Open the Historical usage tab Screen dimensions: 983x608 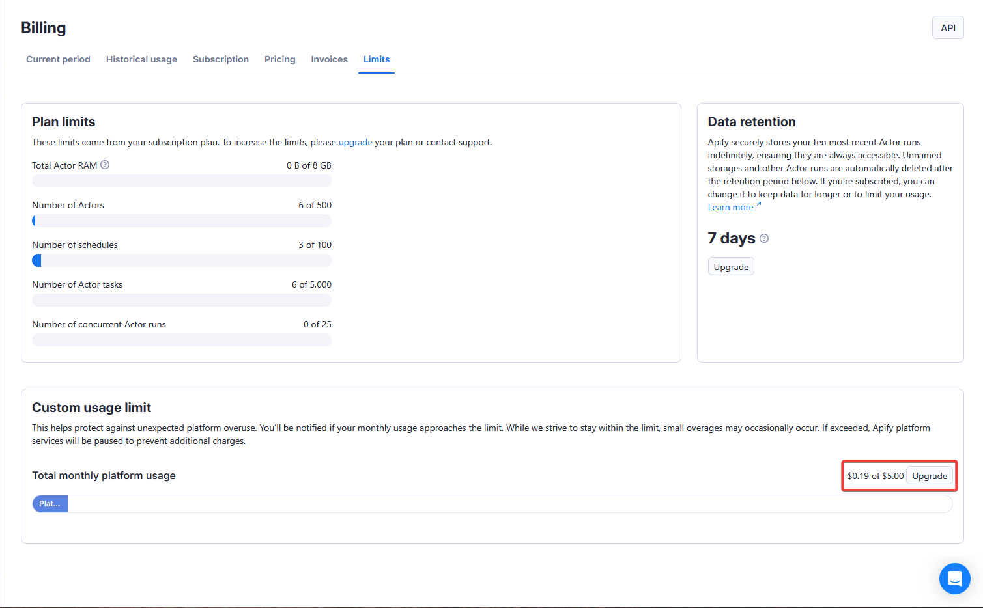click(x=141, y=59)
